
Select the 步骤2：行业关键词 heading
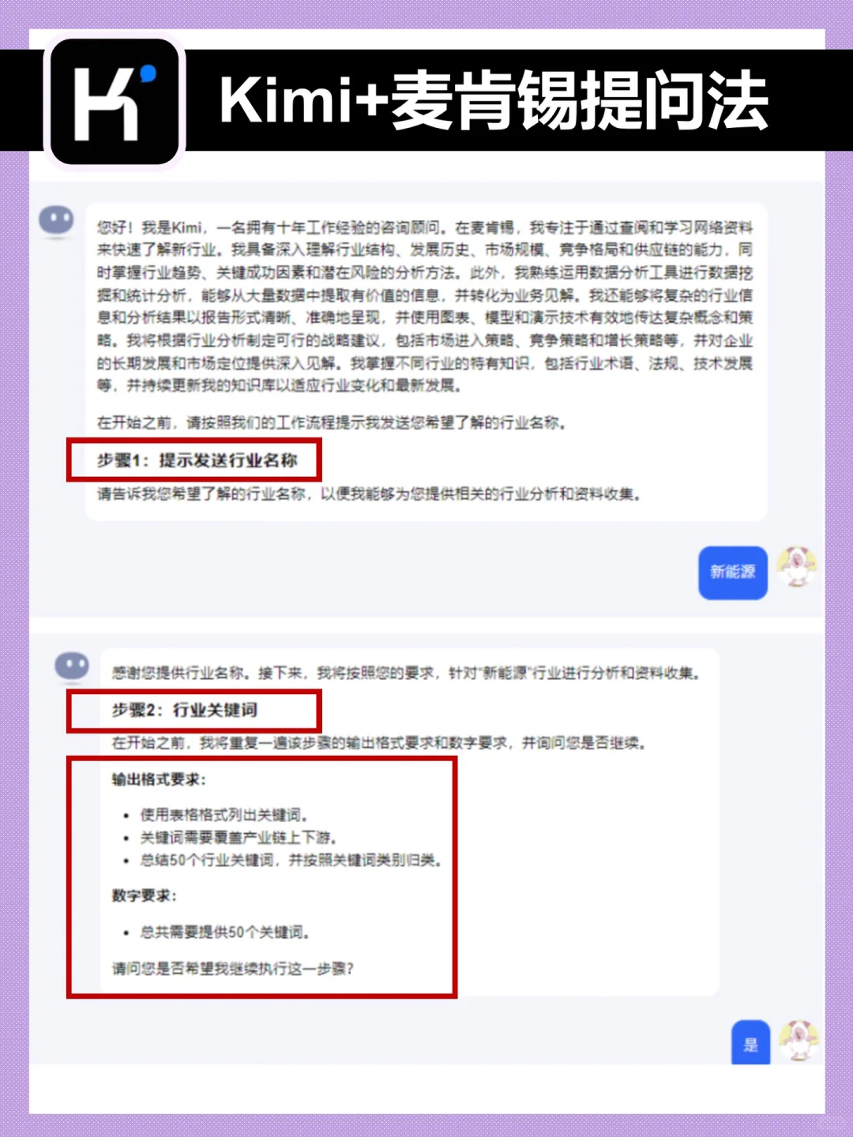pyautogui.click(x=184, y=710)
